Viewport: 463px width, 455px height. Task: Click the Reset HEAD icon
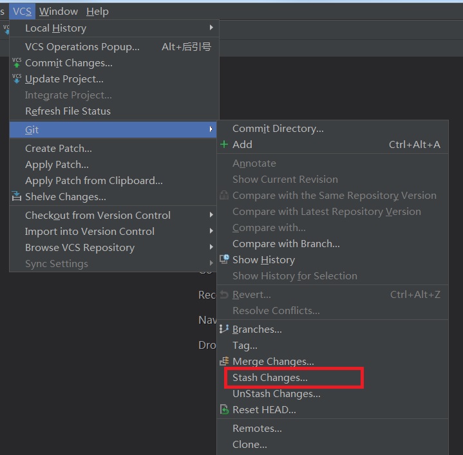pyautogui.click(x=224, y=409)
